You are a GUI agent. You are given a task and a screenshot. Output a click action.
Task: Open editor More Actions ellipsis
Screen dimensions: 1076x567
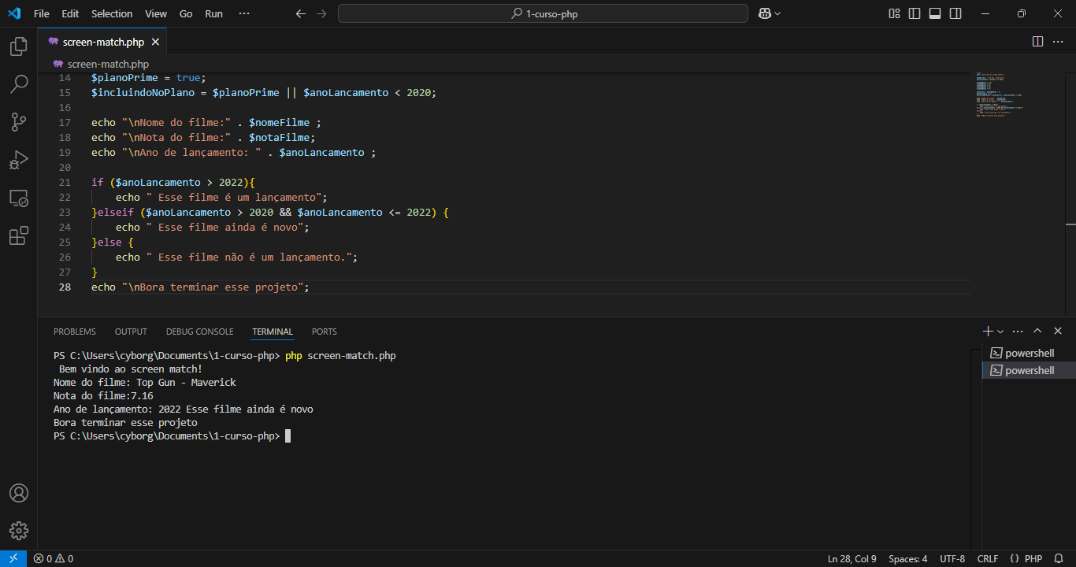pyautogui.click(x=1058, y=41)
